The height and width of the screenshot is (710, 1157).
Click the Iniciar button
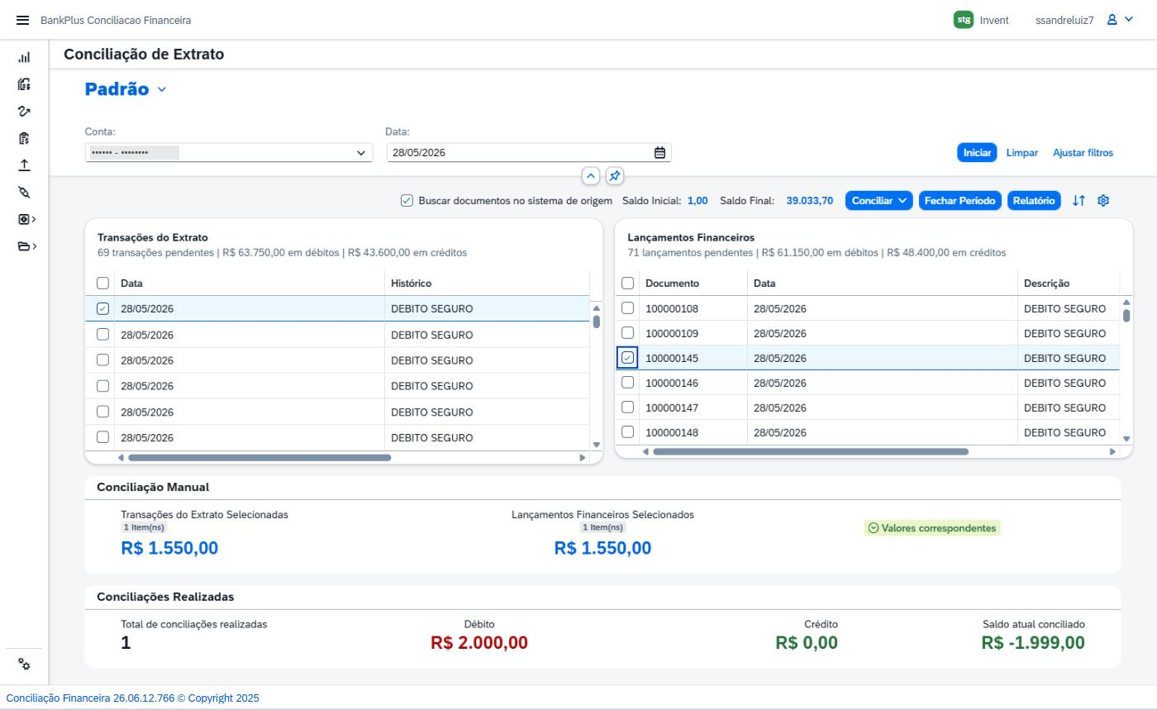pos(977,153)
